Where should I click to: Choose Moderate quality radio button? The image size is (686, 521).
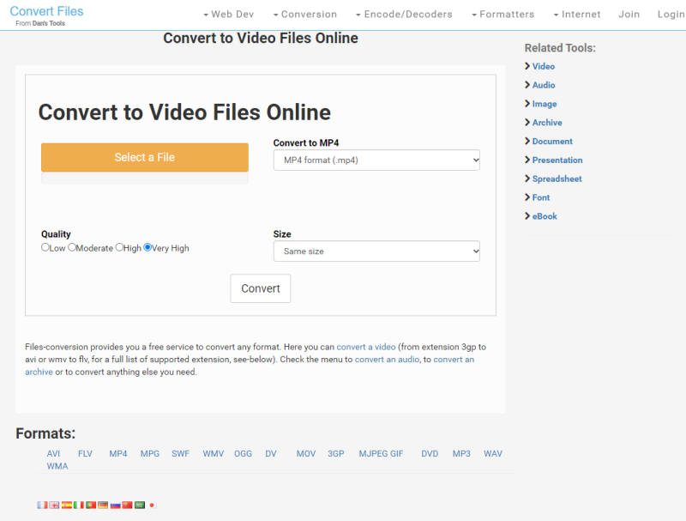coord(72,247)
